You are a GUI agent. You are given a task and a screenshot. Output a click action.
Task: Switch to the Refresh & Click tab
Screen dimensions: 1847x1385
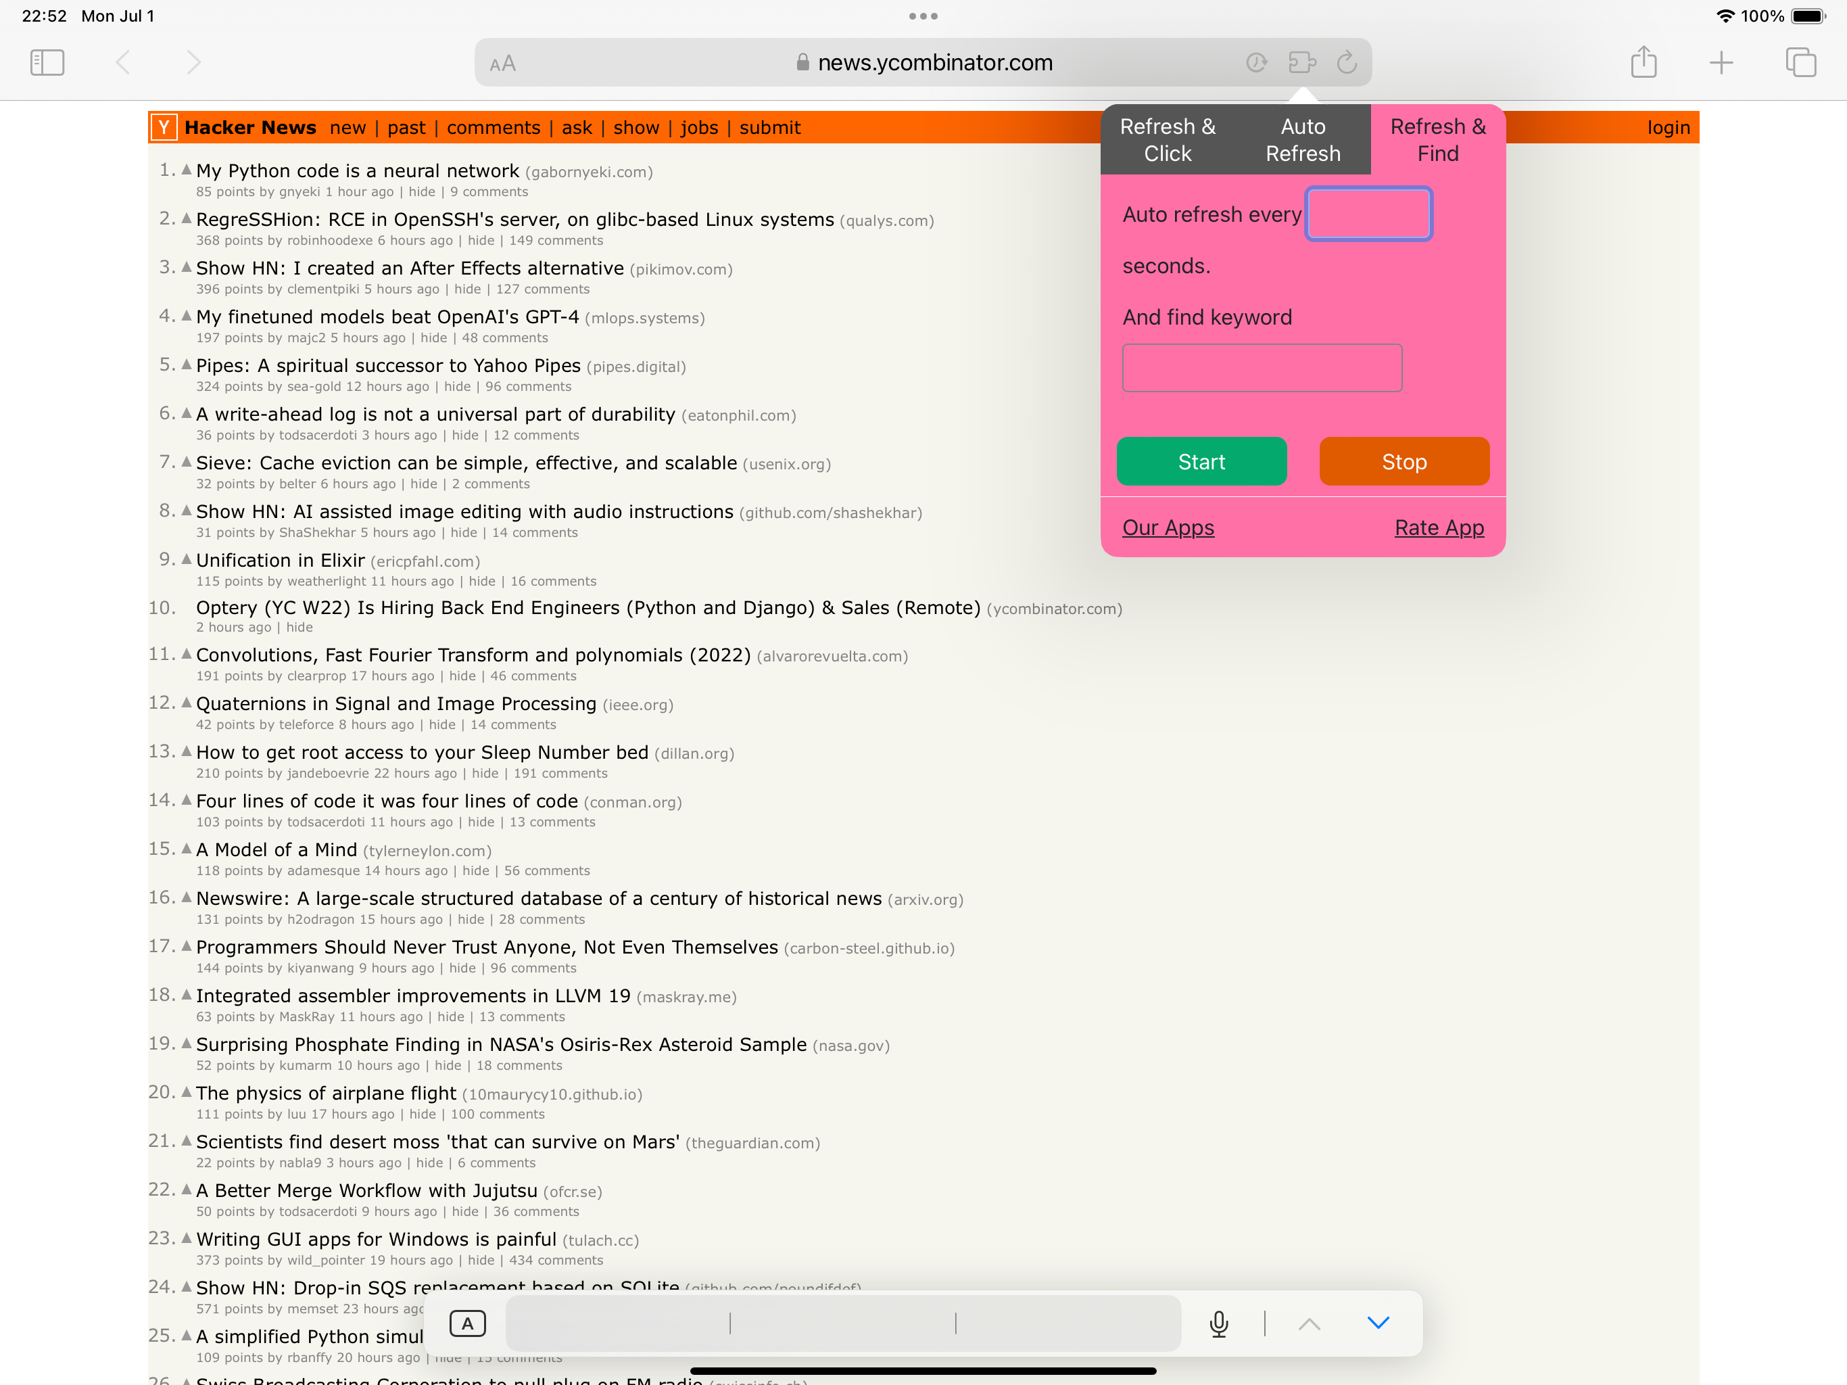pos(1168,139)
